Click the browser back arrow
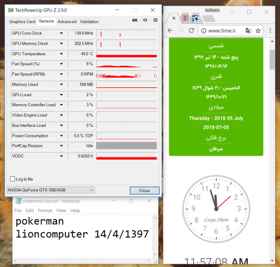The image size is (280, 267). click(170, 30)
